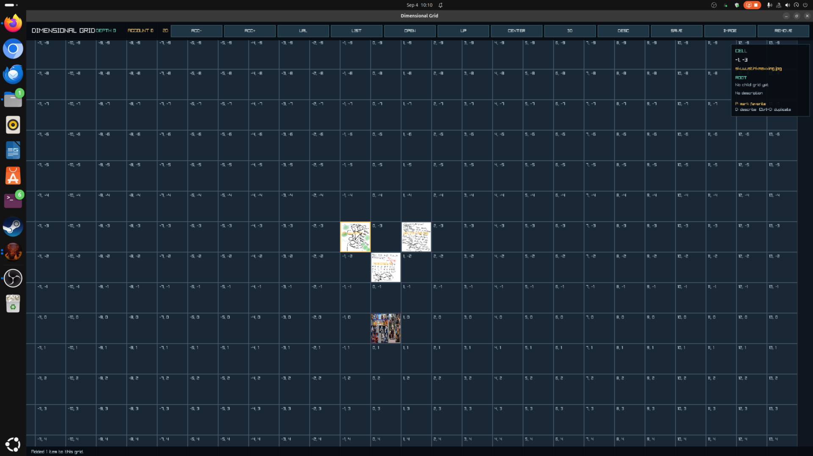
Task: Go UP one grid level
Action: click(x=463, y=31)
